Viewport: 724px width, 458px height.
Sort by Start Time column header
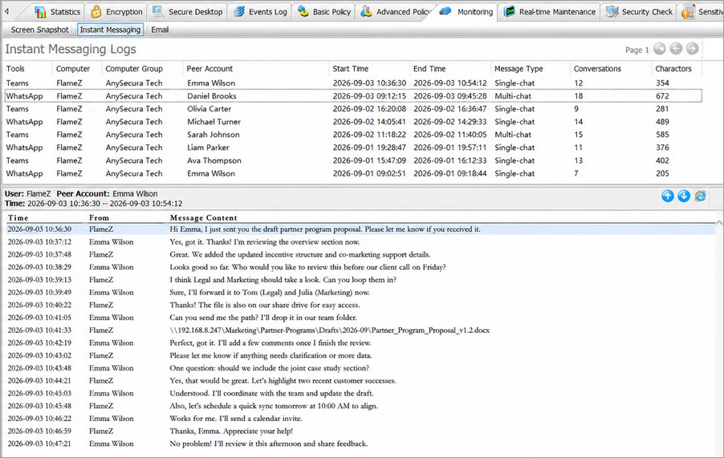[x=351, y=69]
